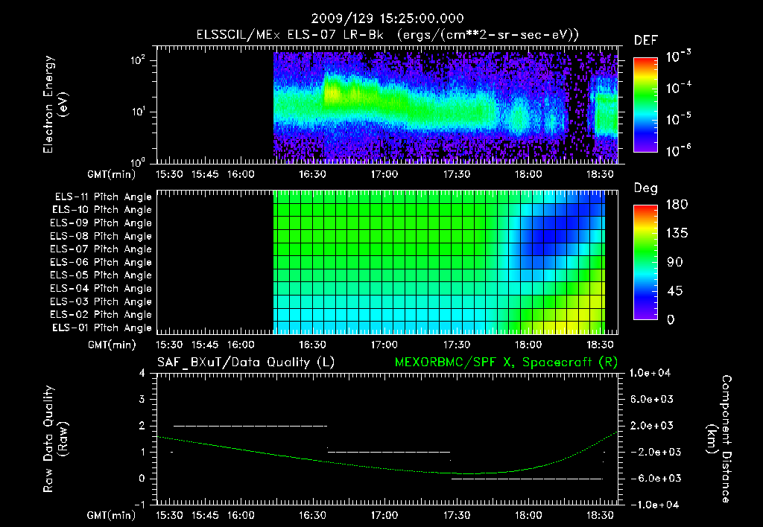Click the SAF_BXuT/Data Quality (L) label
Image resolution: width=763 pixels, height=527 pixels.
tap(246, 362)
